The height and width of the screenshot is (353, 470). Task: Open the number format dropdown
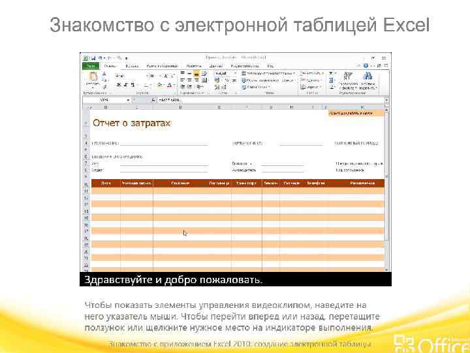pos(235,73)
